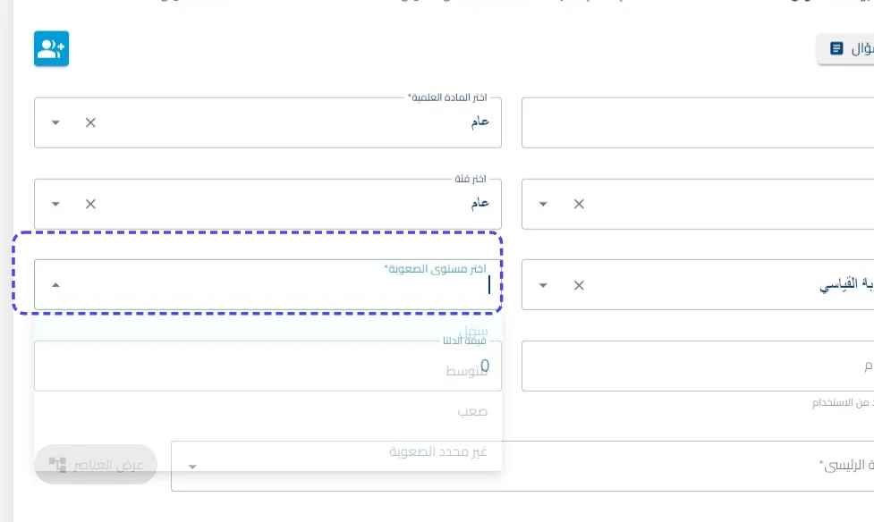This screenshot has height=522, width=874.
Task: Collapse the difficulty level dropdown arrow
Action: (55, 285)
